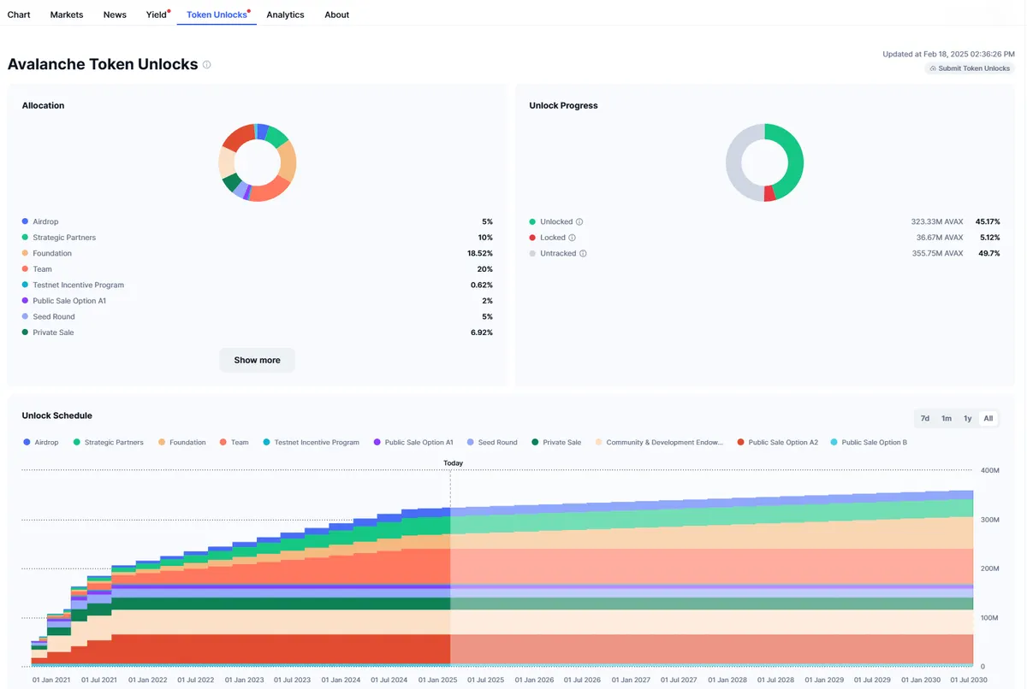Toggle Private Sale series in chart legend
1027x689 pixels.
[x=556, y=443]
